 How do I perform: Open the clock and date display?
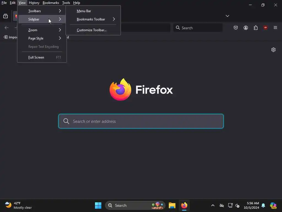tap(251, 205)
